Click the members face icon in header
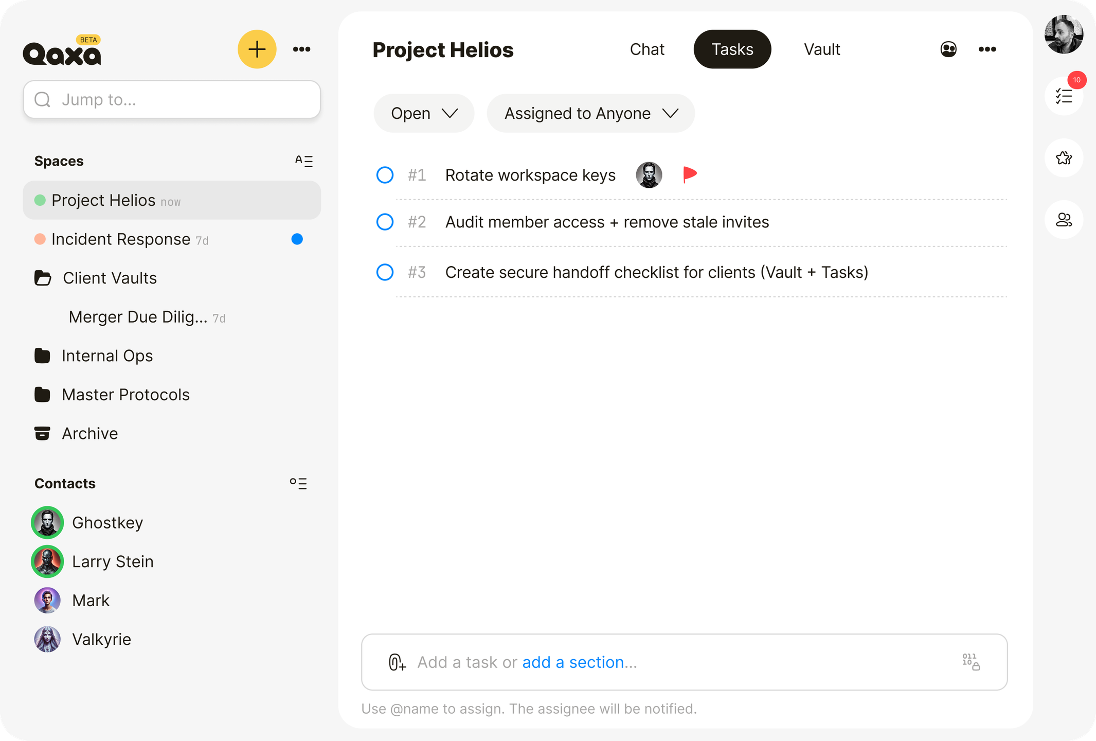Viewport: 1096px width, 741px height. [x=948, y=49]
